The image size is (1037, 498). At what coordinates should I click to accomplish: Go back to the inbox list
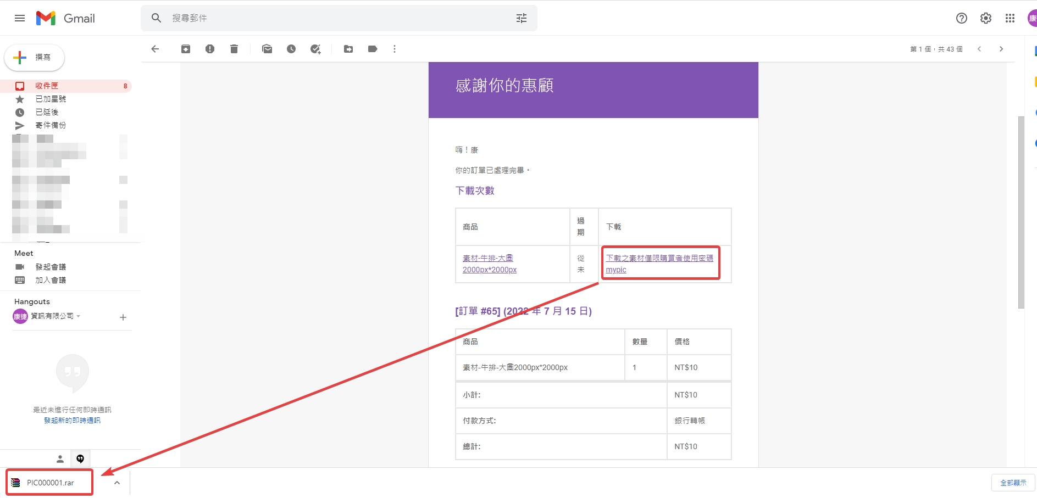tap(155, 49)
